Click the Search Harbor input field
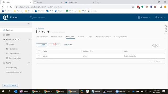This screenshot has width=168, height=94. click(x=40, y=17)
